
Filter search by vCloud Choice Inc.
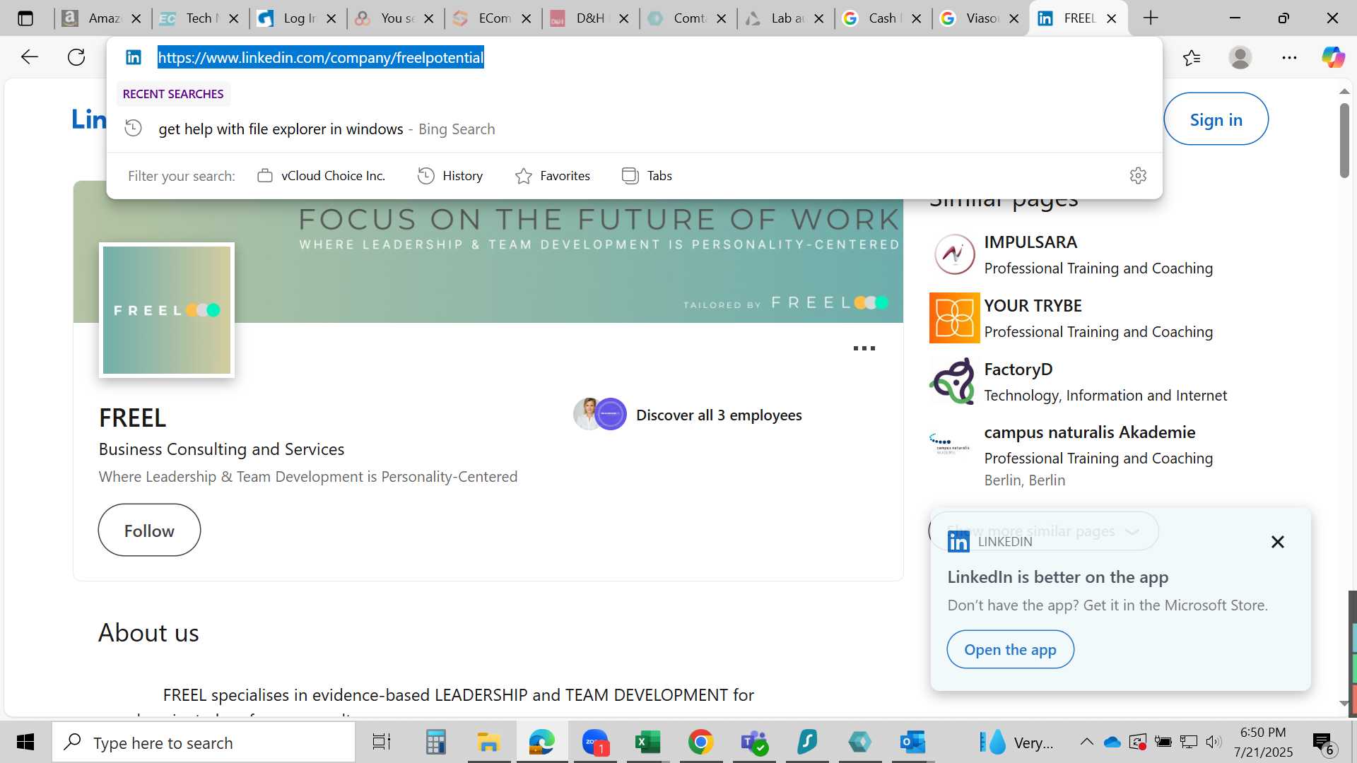[x=322, y=176]
